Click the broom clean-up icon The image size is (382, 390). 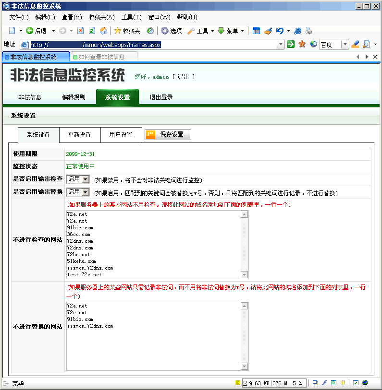[268, 31]
